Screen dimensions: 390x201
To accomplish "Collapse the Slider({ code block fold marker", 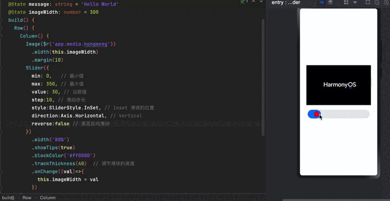I will 1,68.
